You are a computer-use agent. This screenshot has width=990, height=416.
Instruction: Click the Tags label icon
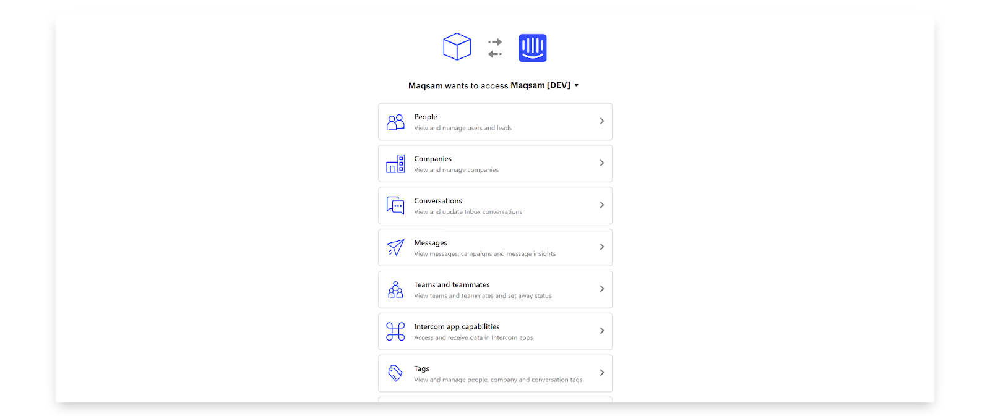tap(395, 373)
